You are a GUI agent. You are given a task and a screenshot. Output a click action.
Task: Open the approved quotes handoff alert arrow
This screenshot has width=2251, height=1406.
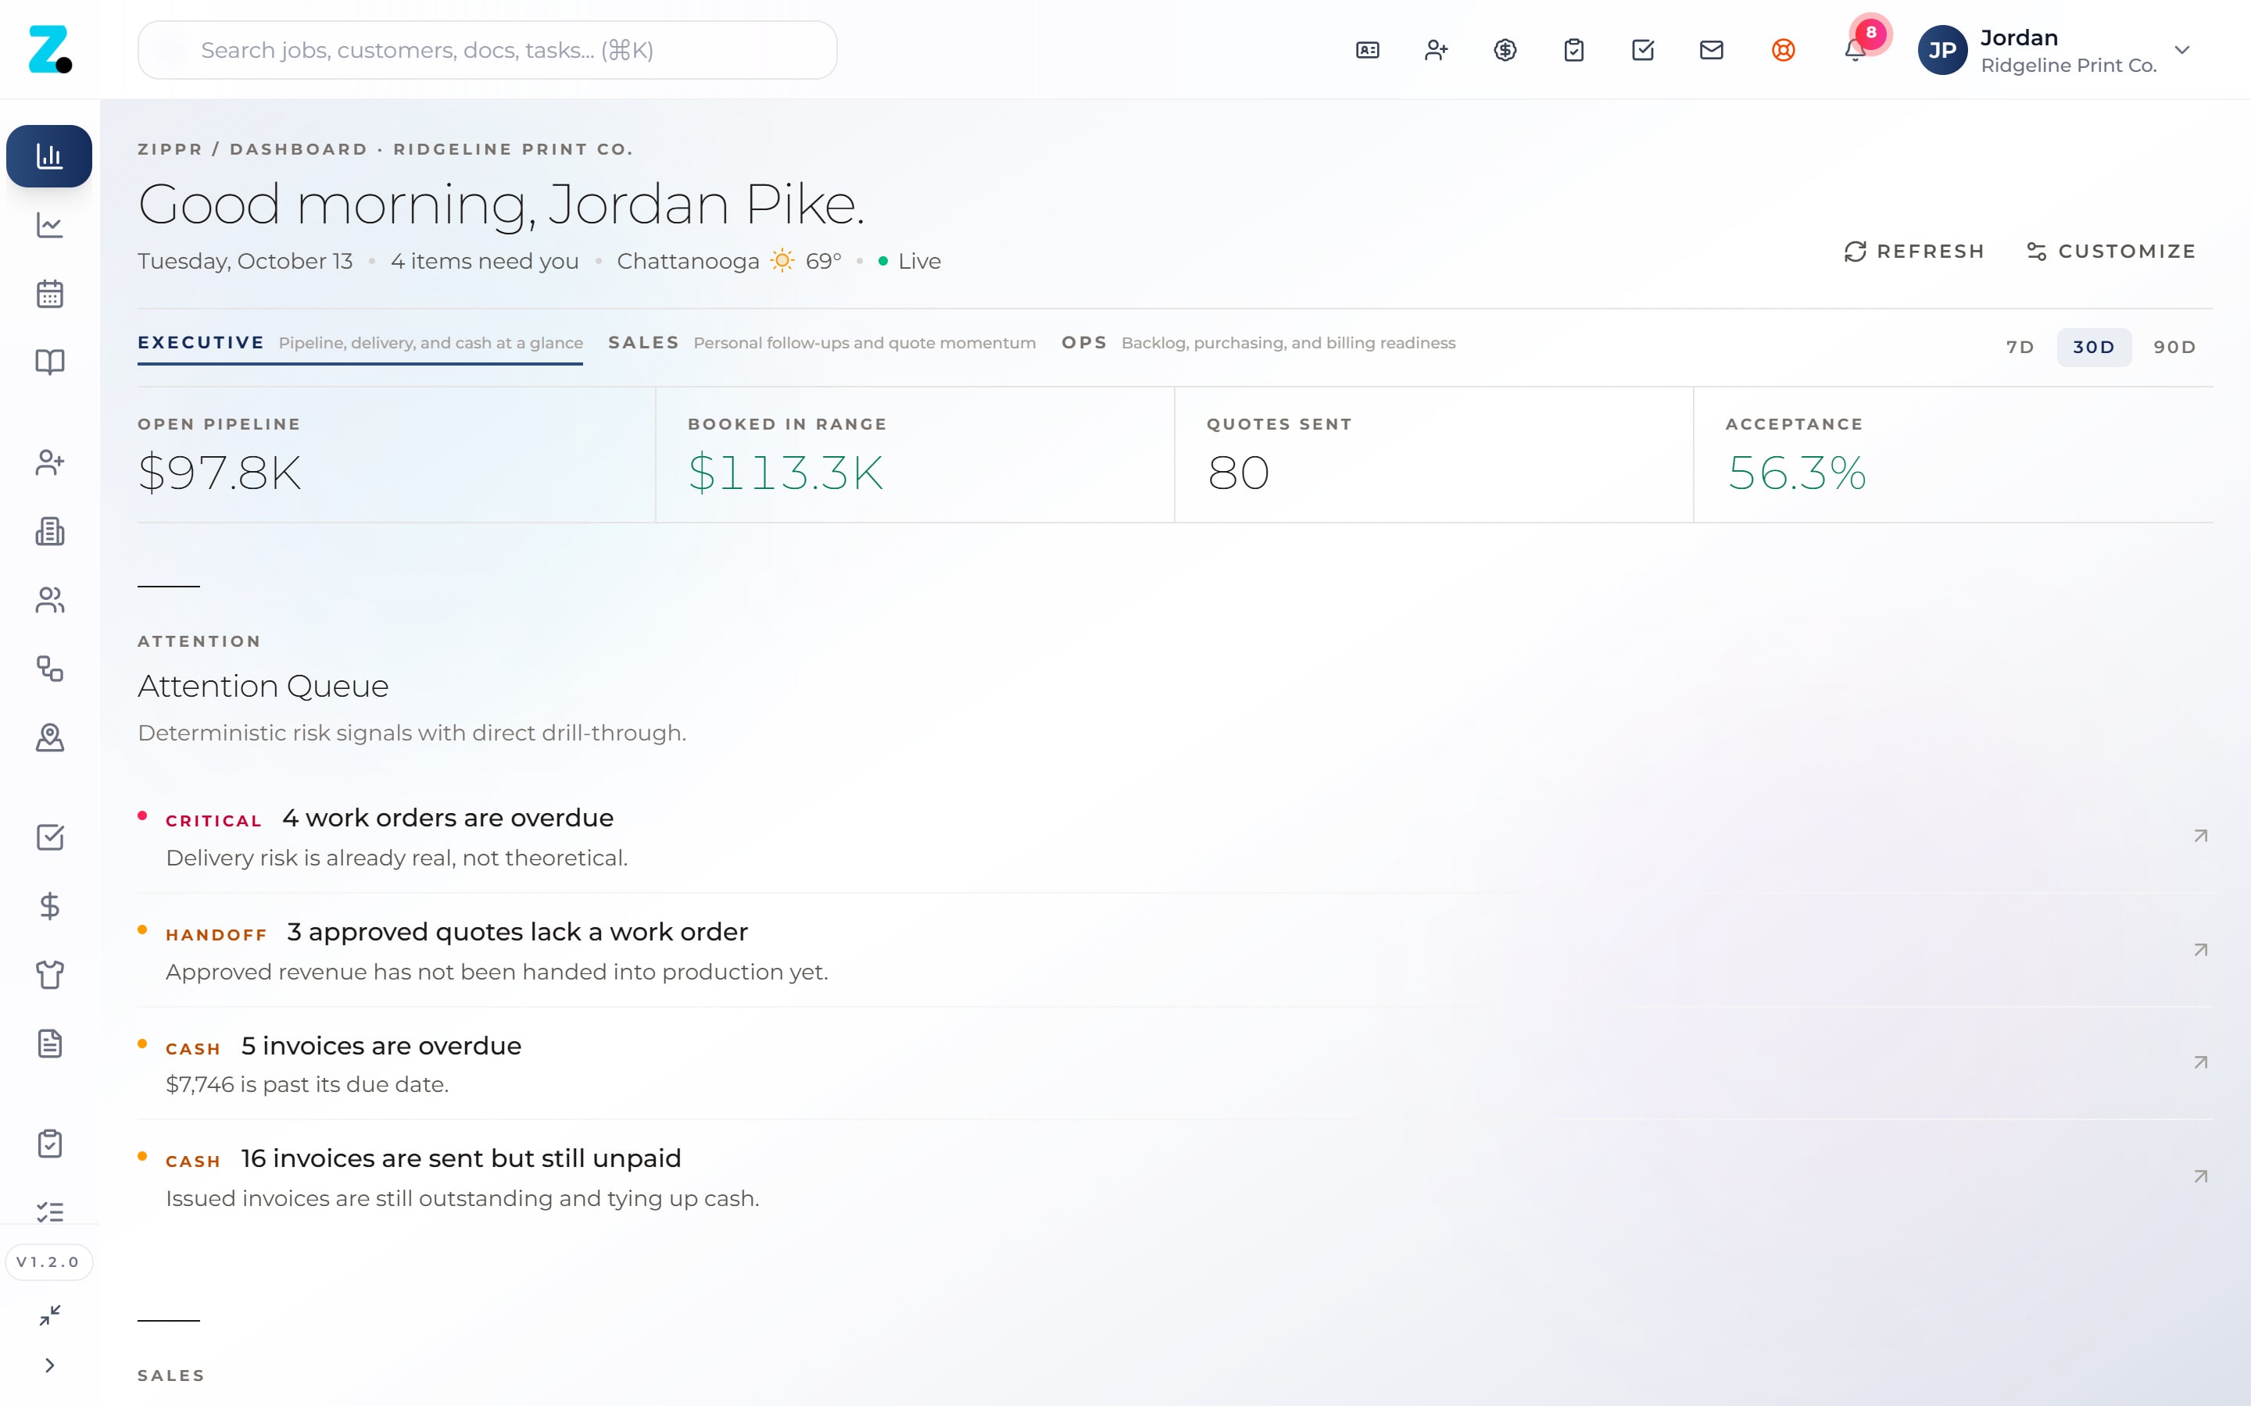point(2200,951)
